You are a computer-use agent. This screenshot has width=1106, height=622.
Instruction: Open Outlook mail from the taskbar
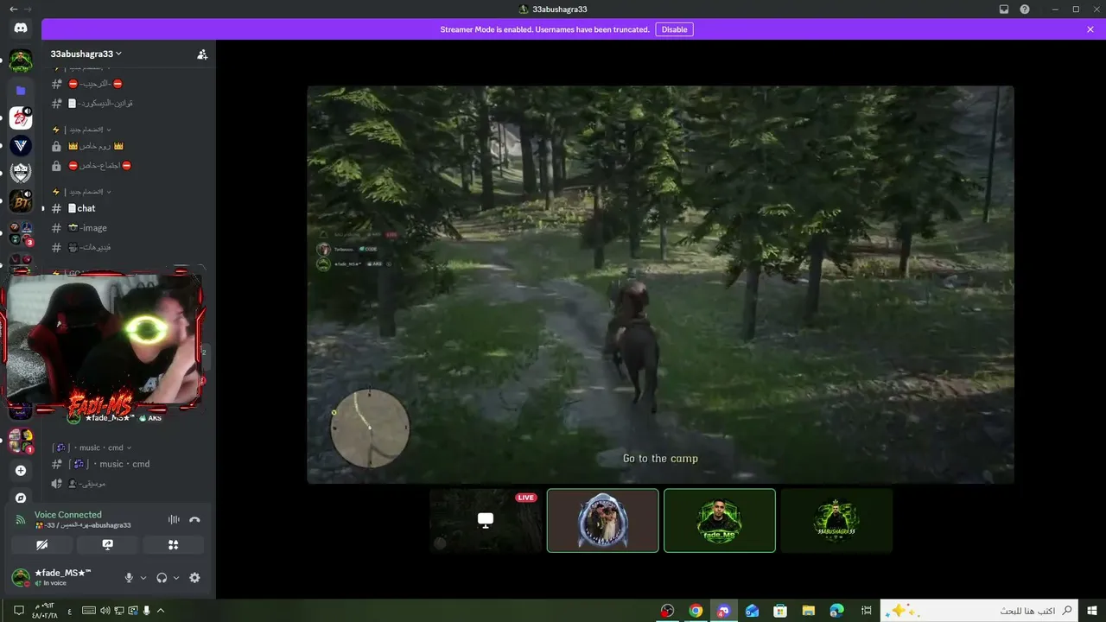[x=752, y=611]
